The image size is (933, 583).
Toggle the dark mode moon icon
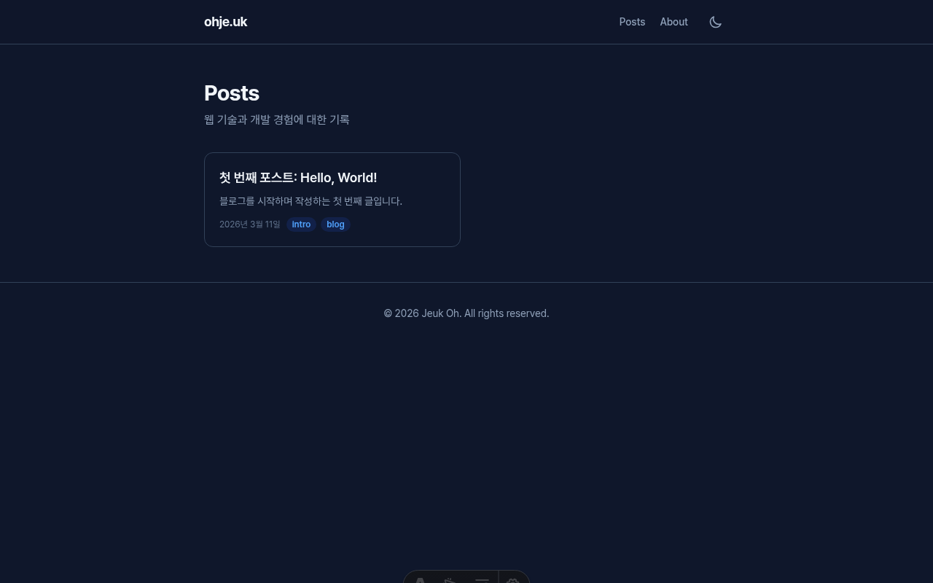coord(715,22)
